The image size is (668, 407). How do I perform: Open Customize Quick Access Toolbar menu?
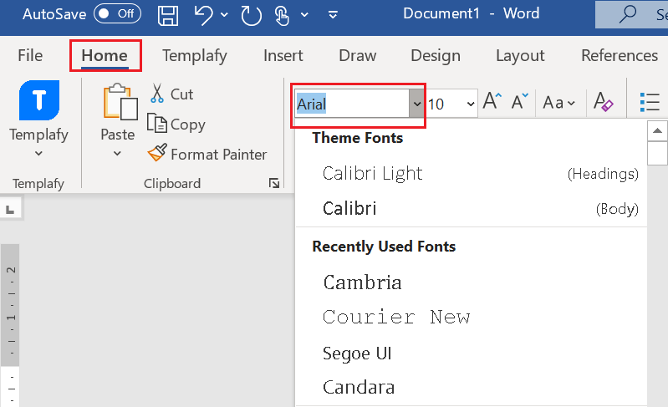(x=333, y=15)
